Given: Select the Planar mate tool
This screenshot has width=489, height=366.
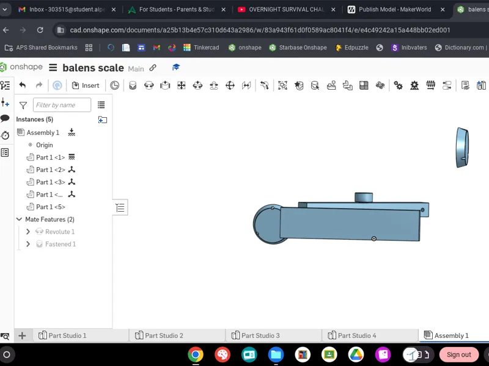Looking at the screenshot, I should coord(181,85).
